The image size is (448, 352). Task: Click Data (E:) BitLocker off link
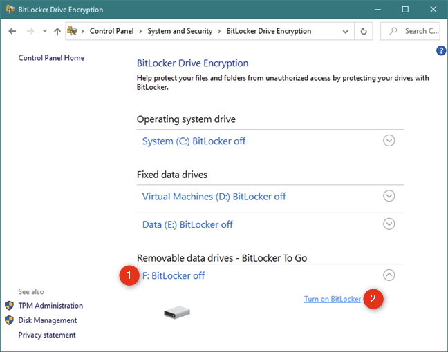[187, 224]
